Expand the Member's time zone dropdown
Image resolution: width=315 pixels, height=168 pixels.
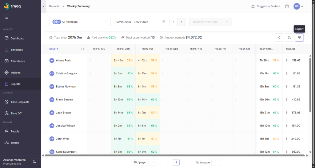tap(210, 22)
